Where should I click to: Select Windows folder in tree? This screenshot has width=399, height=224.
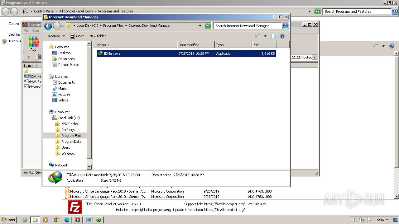click(x=68, y=153)
